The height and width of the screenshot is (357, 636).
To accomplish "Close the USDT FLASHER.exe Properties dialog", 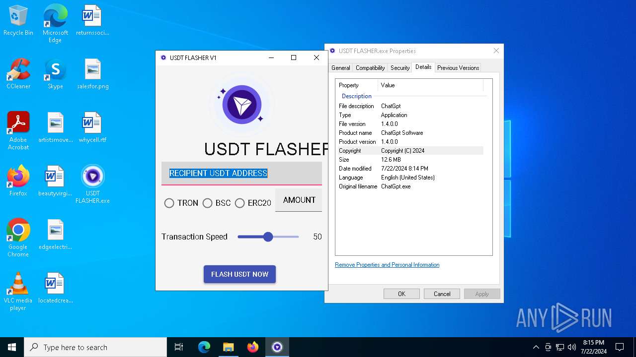I will 496,51.
